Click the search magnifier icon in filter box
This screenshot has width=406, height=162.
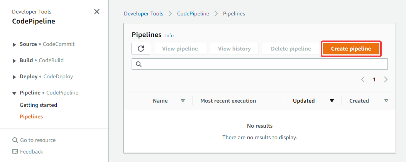139,64
